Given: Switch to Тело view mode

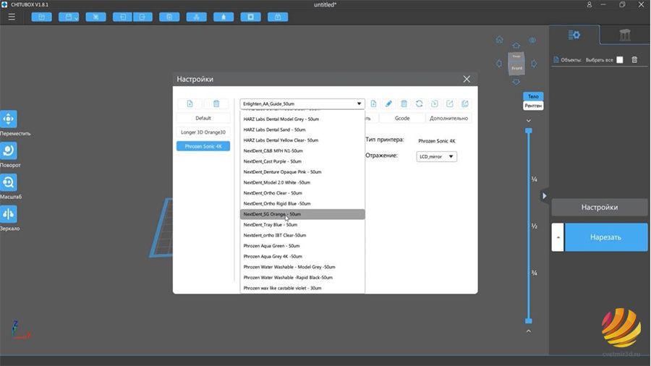Looking at the screenshot, I should pos(533,96).
